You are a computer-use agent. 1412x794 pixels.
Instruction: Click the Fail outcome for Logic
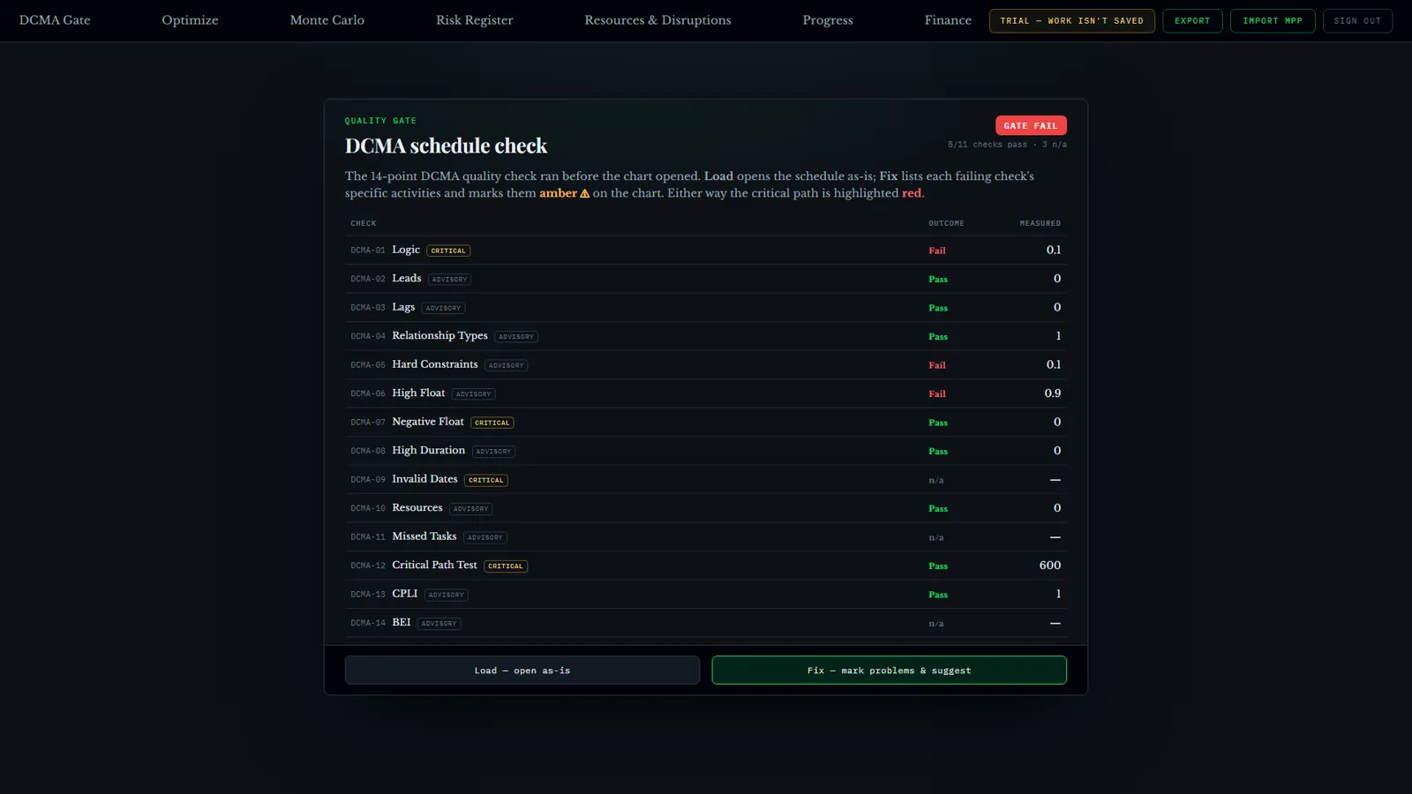pos(937,251)
